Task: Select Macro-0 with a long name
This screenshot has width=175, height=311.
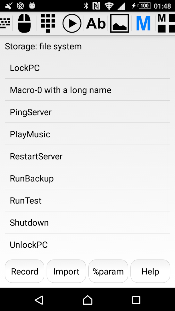Action: tap(87, 90)
